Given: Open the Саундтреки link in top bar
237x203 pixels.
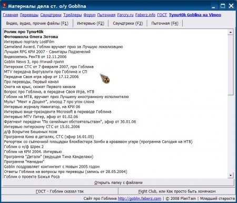Looking at the screenshot, I should [51, 15].
